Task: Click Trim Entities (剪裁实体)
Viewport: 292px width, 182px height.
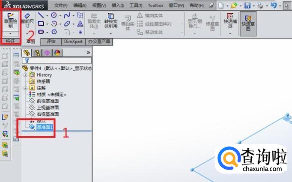Action: tap(94, 21)
